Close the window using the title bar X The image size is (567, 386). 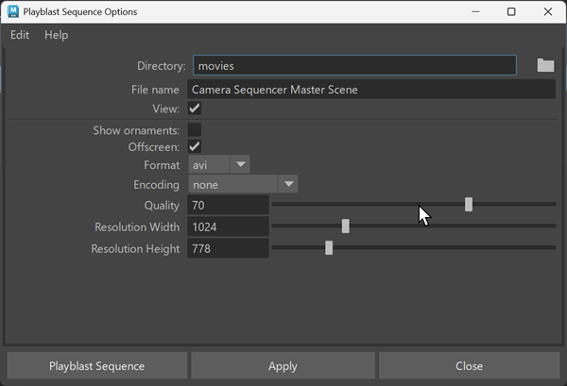[550, 12]
